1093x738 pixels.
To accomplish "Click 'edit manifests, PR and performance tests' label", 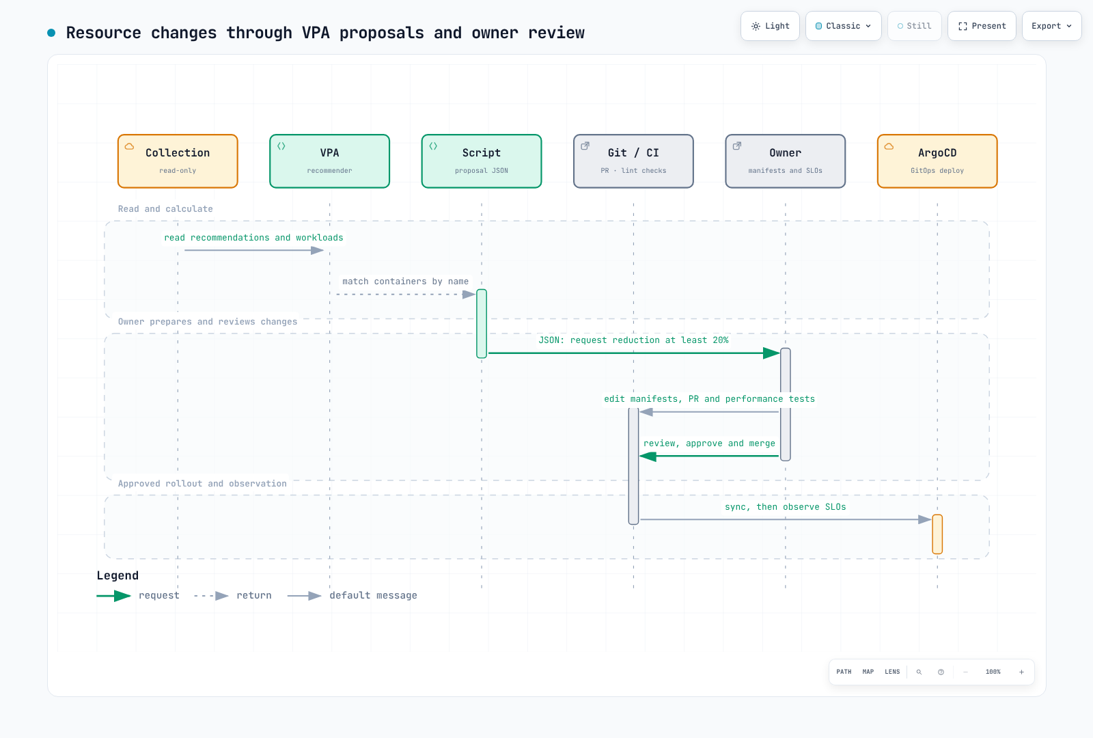I will (709, 399).
